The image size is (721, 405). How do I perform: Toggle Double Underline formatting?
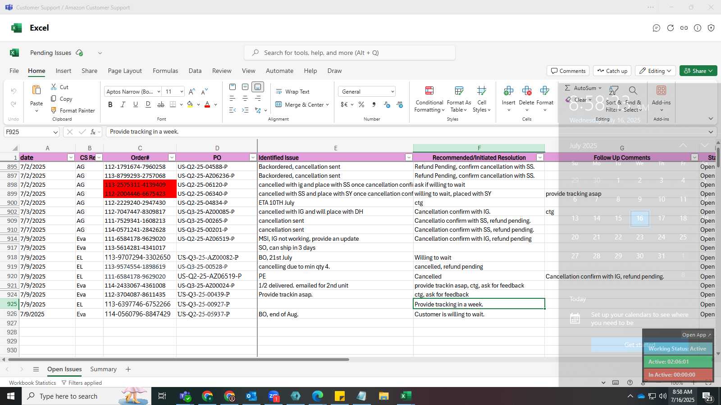(x=148, y=104)
